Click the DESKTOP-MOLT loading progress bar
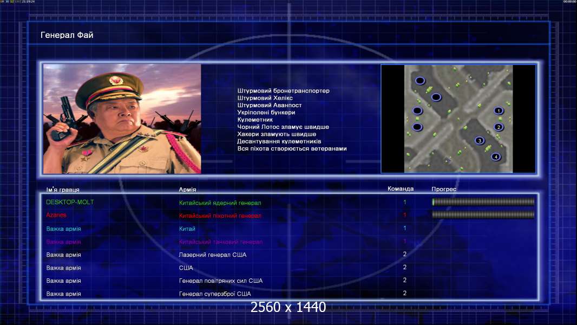This screenshot has height=325, width=577. (483, 201)
